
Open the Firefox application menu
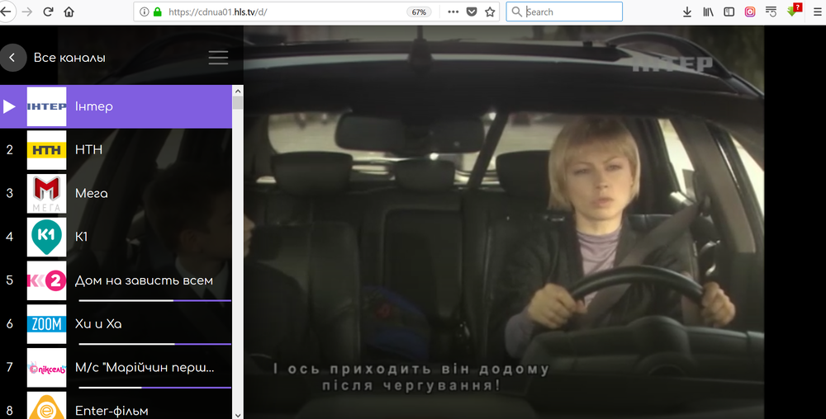click(815, 12)
